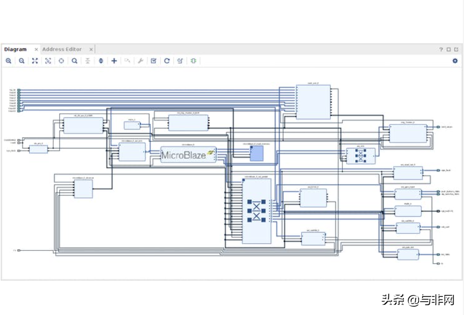464x315 pixels.
Task: Close the Address Editor tab
Action: click(91, 50)
